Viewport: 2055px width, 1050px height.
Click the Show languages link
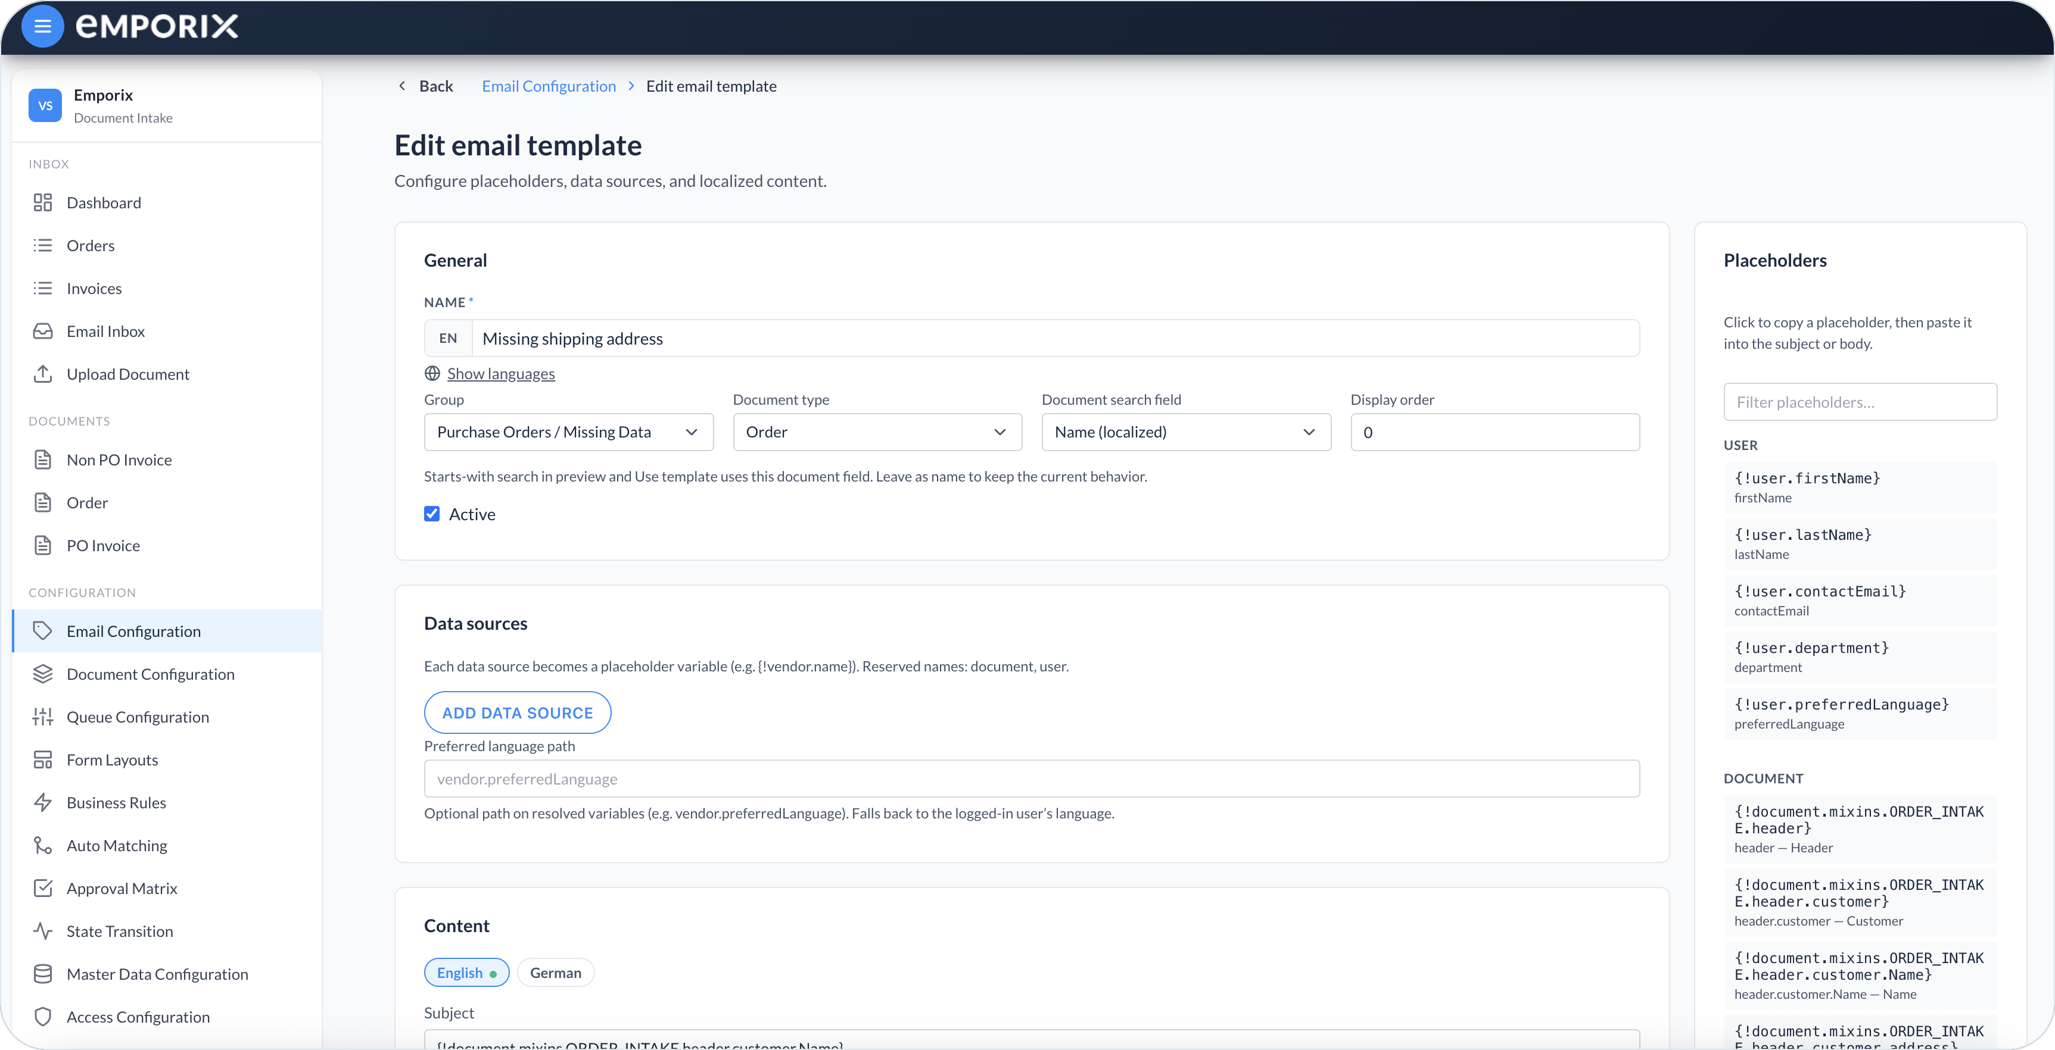coord(501,374)
